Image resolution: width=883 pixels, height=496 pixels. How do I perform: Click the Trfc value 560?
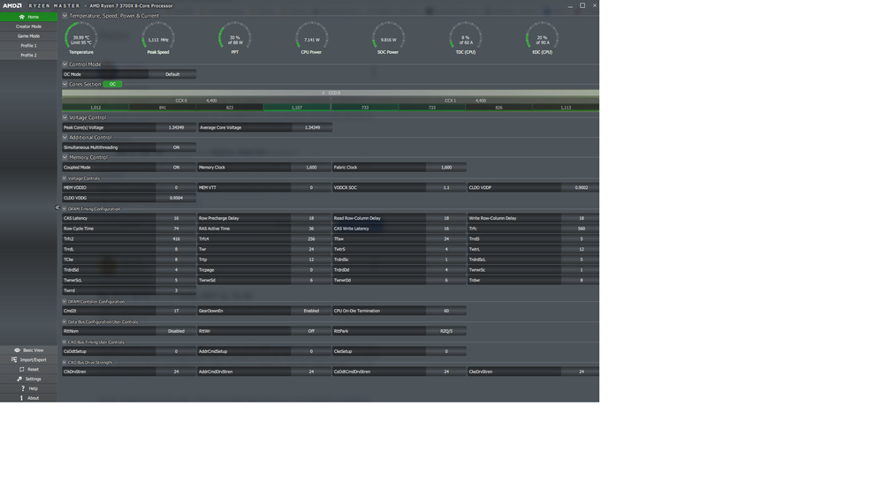point(581,229)
